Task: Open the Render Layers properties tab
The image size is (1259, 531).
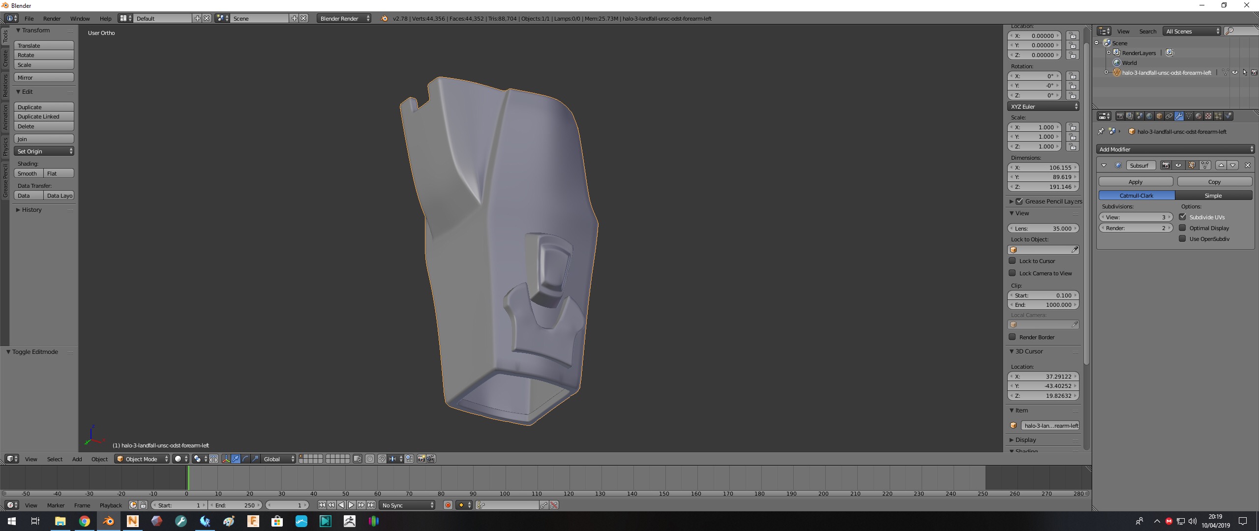Action: pos(1130,116)
